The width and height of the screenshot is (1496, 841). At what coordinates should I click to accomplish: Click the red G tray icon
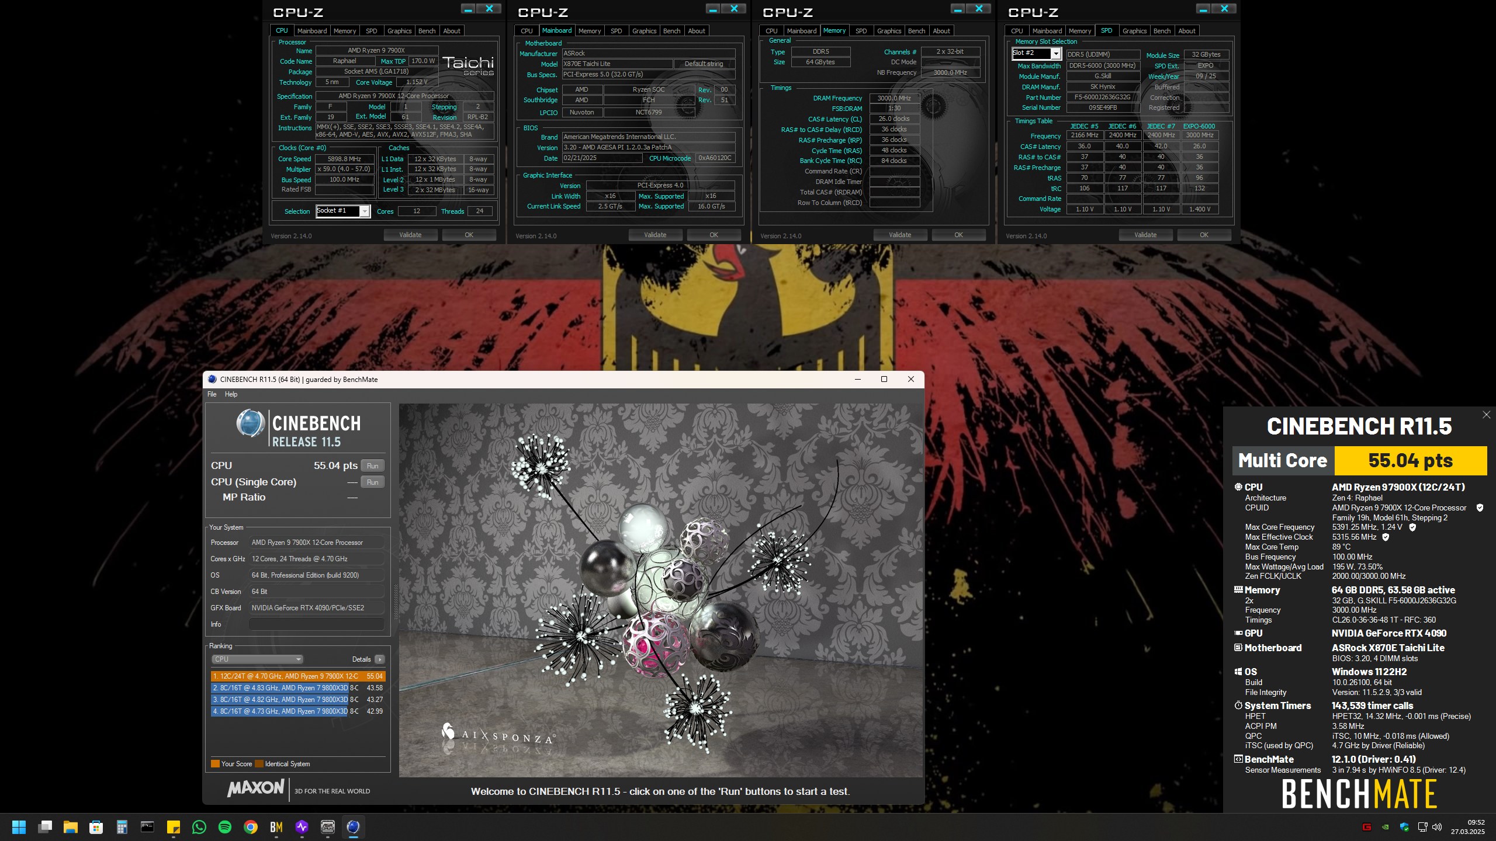coord(1367,827)
